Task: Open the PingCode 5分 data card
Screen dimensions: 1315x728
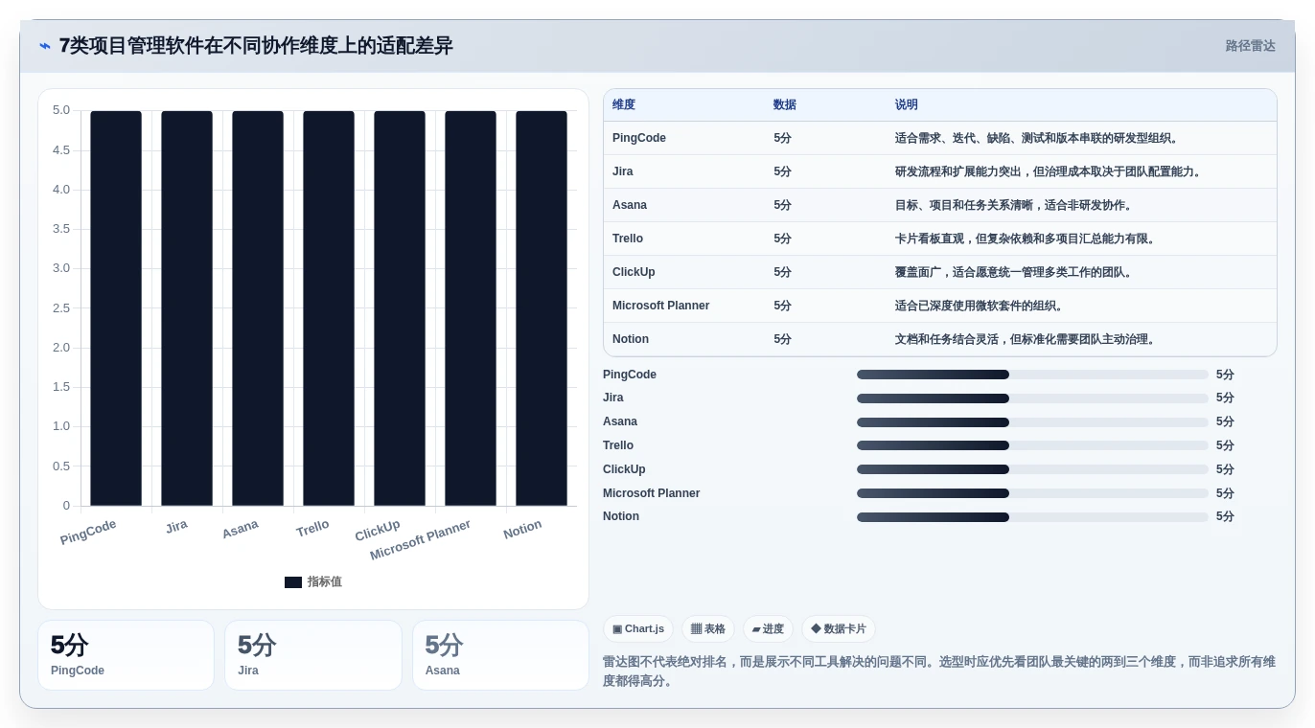Action: pyautogui.click(x=126, y=655)
